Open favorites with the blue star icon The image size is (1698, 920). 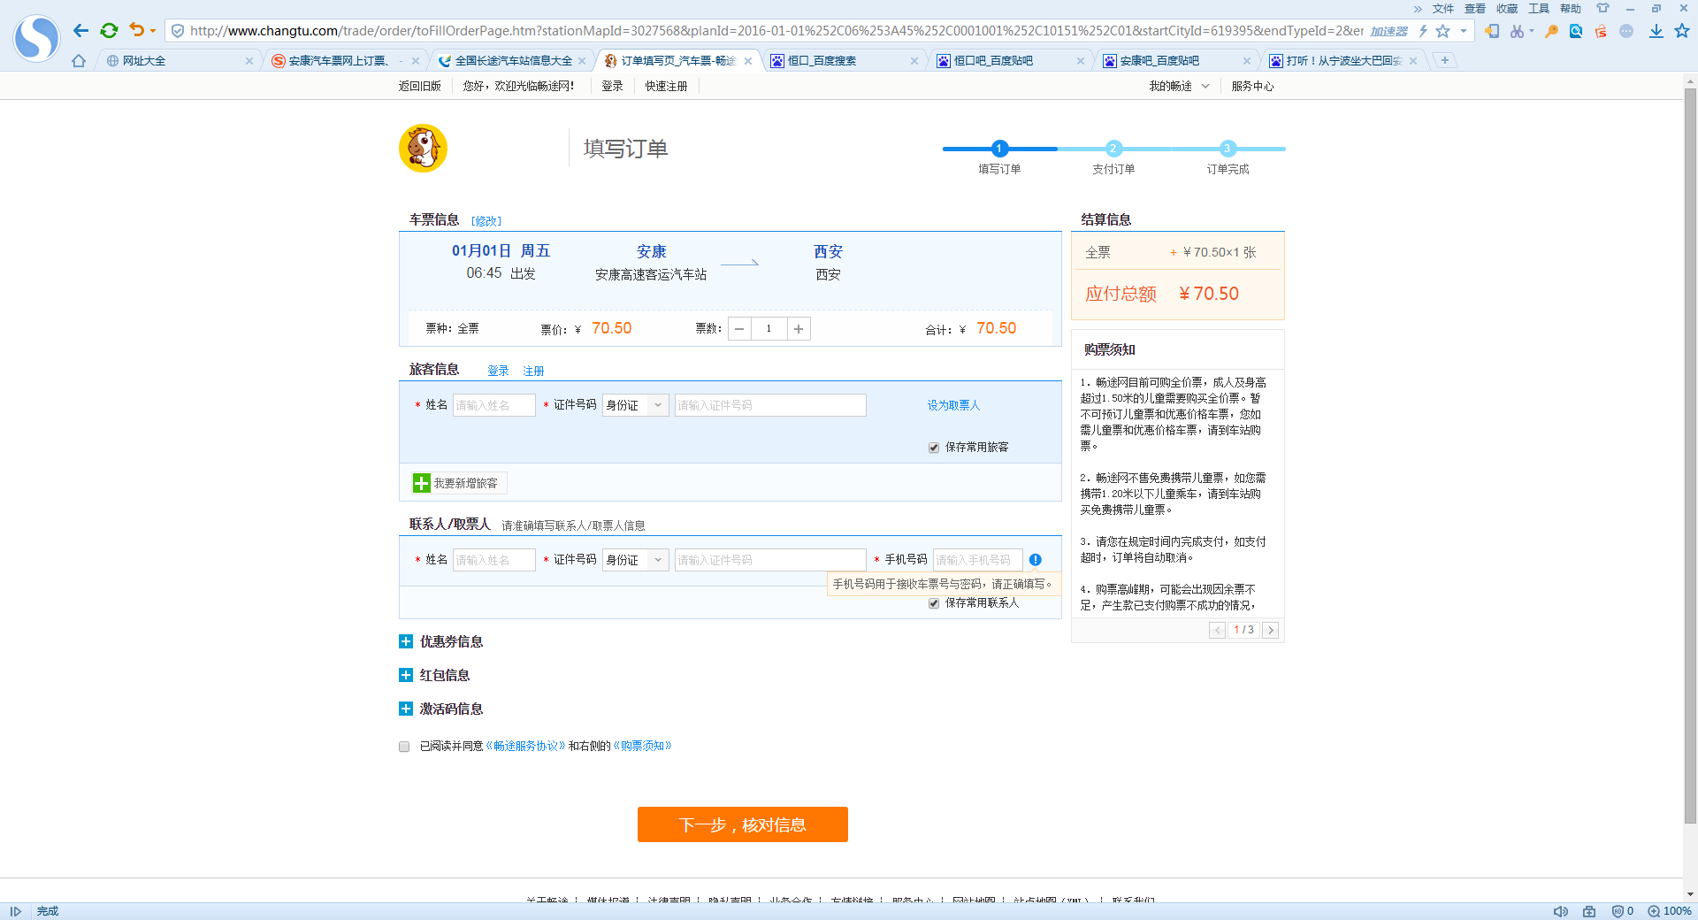coord(1682,31)
